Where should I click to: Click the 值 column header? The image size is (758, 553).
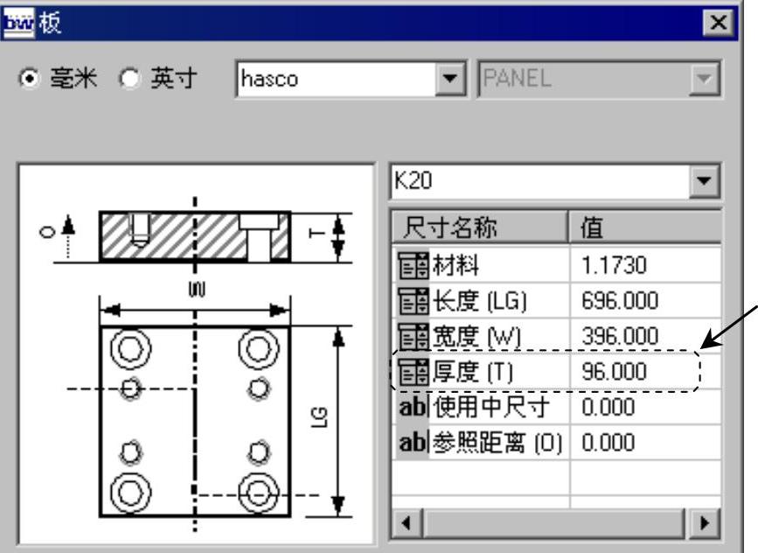[x=645, y=227]
